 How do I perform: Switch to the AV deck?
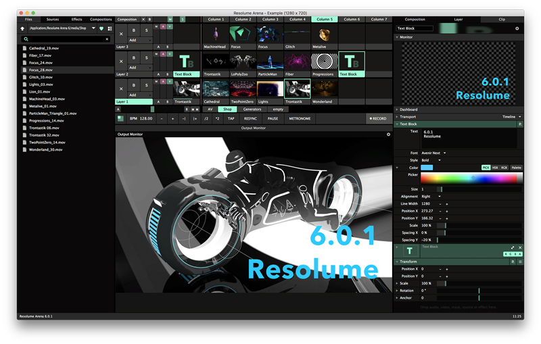click(210, 109)
